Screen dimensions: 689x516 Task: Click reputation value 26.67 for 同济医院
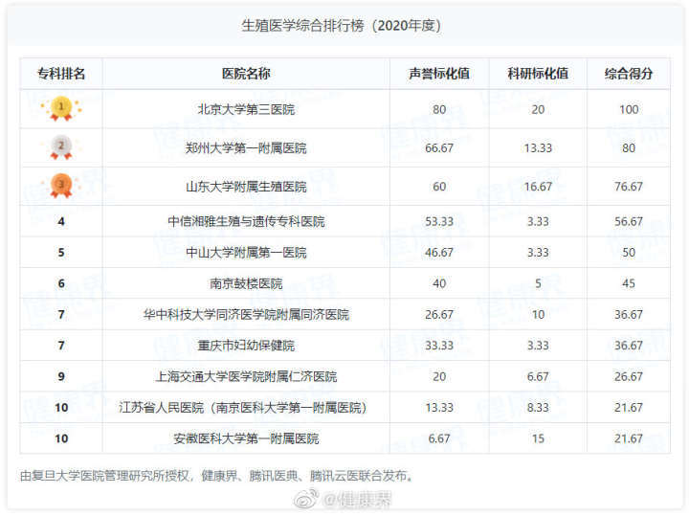[x=439, y=315]
